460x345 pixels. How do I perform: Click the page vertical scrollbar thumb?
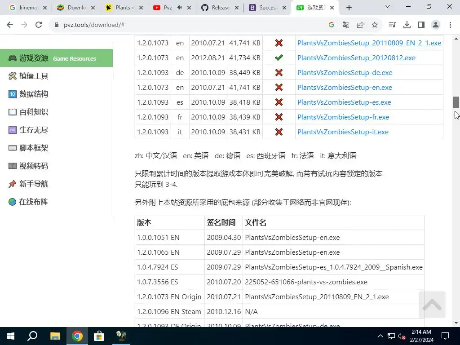pos(456,102)
